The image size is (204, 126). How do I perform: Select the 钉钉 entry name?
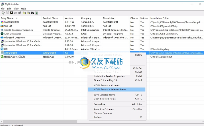click(x=6, y=49)
